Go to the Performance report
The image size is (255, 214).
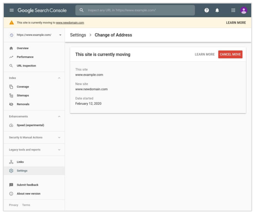point(25,57)
